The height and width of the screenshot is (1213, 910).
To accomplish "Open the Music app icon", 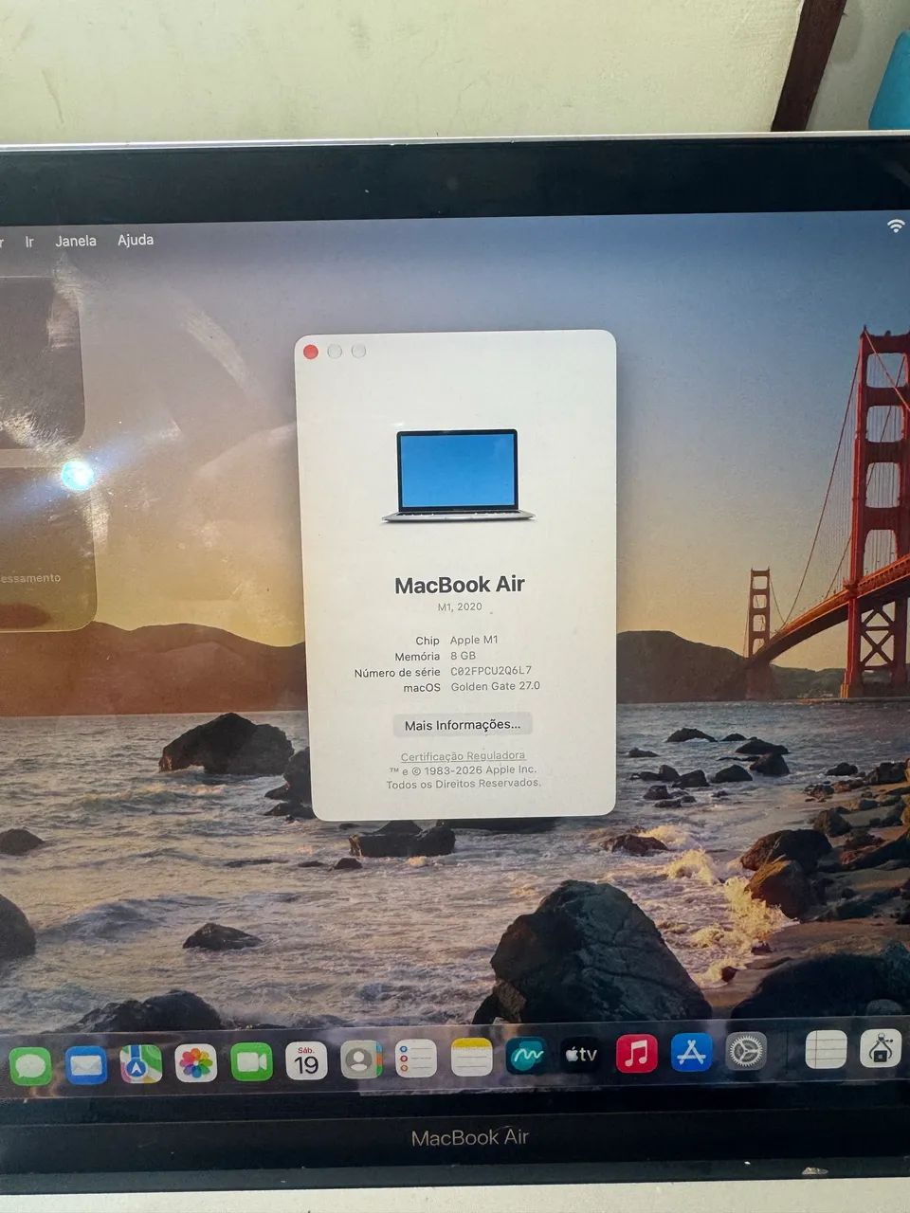I will click(636, 1054).
